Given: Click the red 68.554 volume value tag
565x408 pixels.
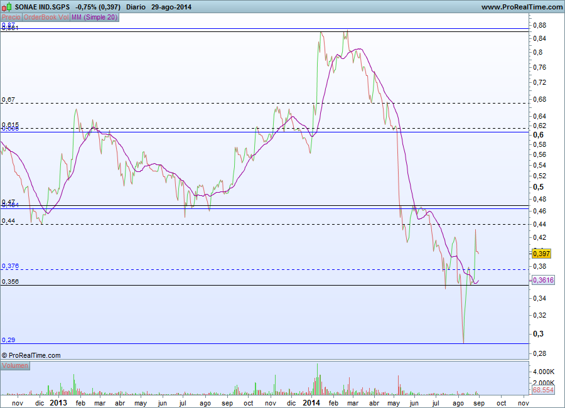Looking at the screenshot, I should click(x=543, y=390).
